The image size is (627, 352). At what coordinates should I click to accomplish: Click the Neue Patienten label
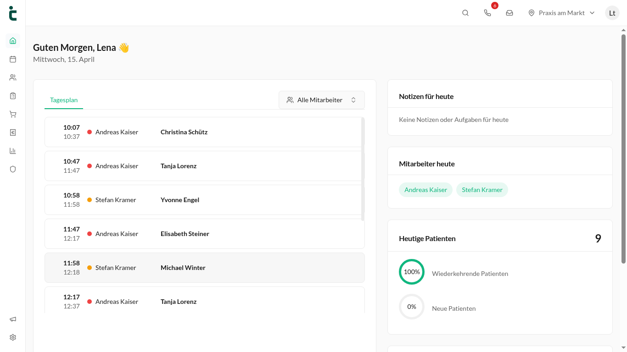tap(453, 308)
